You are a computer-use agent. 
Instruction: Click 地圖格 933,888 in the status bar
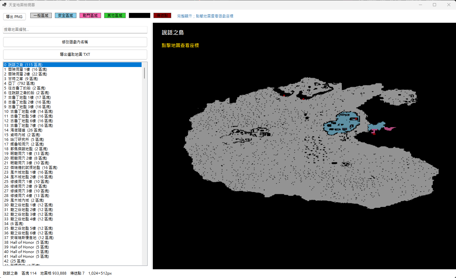tap(53, 273)
